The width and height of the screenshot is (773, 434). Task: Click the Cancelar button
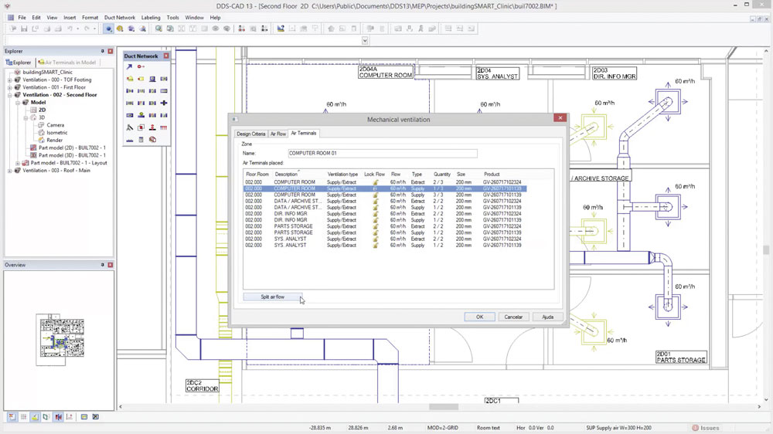(513, 317)
